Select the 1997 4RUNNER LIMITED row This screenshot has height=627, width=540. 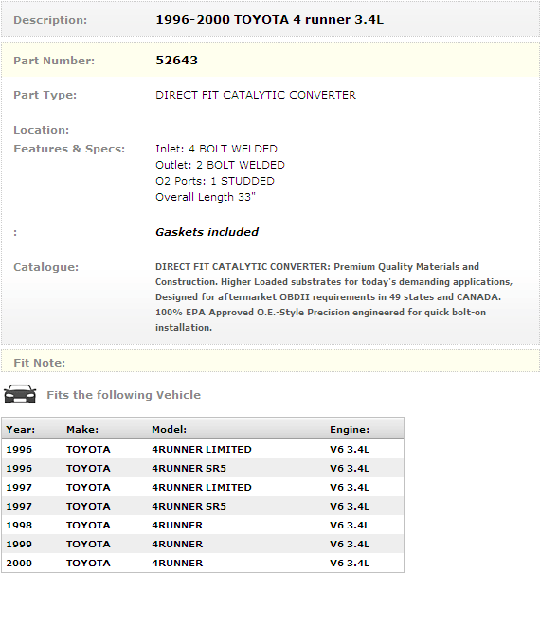[203, 487]
